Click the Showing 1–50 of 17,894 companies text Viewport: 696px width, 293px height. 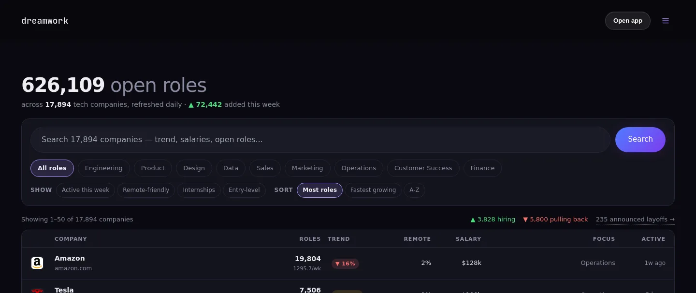tap(77, 220)
